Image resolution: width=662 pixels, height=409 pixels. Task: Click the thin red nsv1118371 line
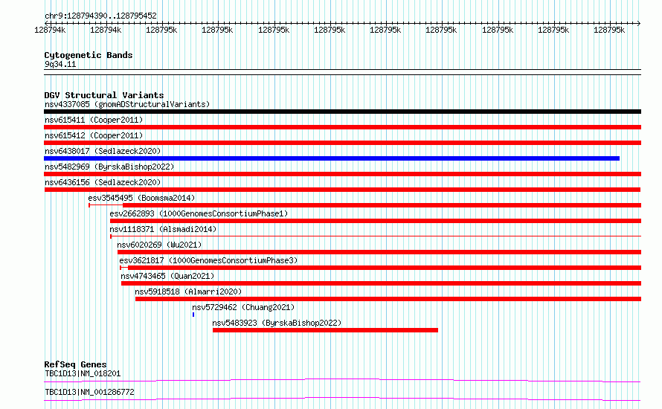[376, 236]
